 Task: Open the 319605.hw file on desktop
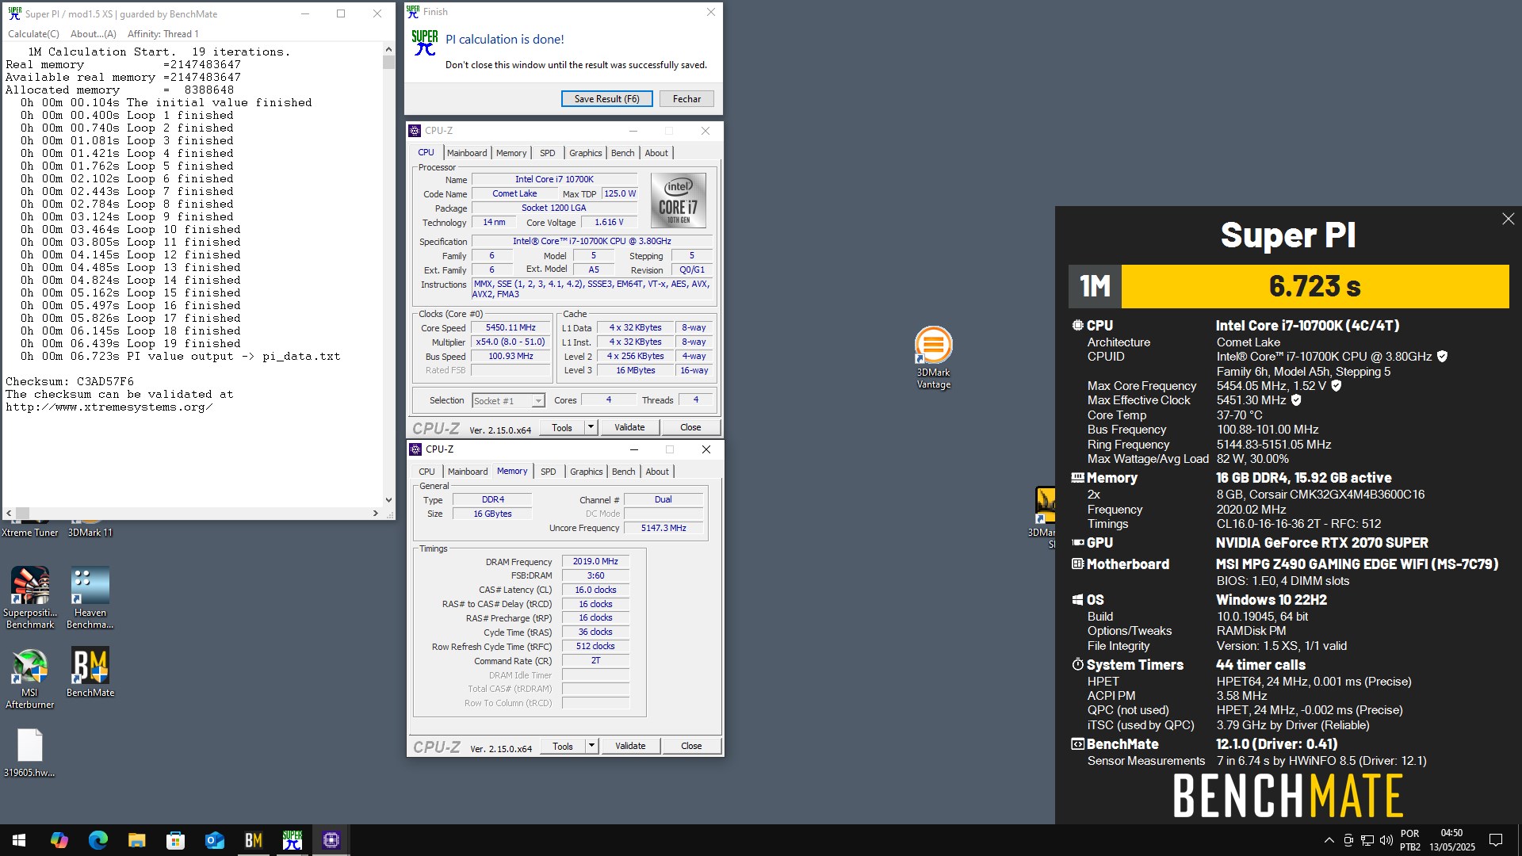(29, 753)
